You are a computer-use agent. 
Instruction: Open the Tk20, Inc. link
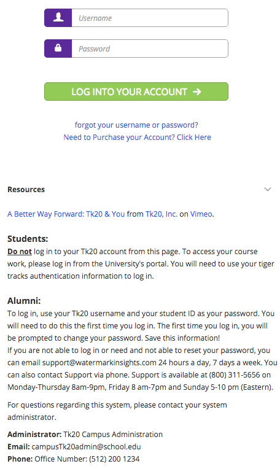pyautogui.click(x=161, y=214)
